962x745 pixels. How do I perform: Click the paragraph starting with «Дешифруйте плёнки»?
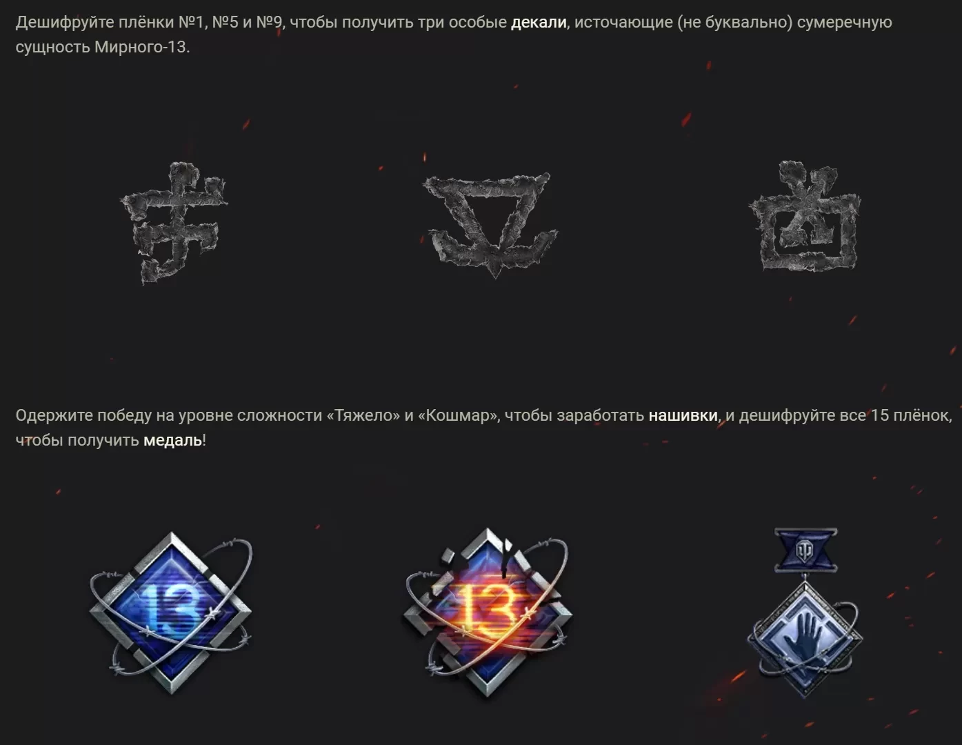pyautogui.click(x=454, y=34)
